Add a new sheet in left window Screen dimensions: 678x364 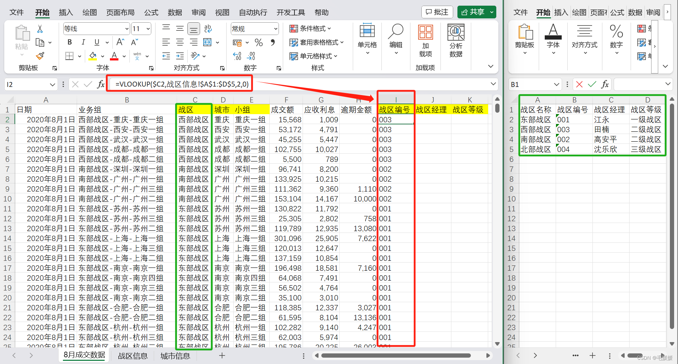pos(222,356)
